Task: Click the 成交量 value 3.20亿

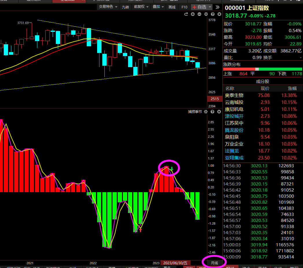Action: pos(255,51)
